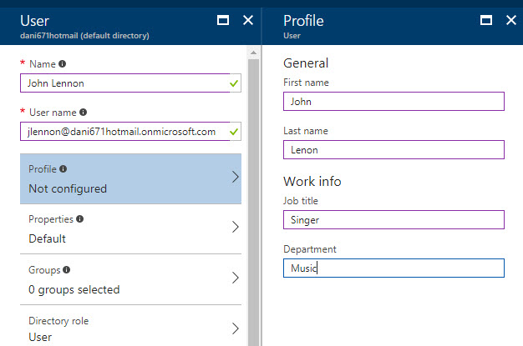Viewport: 523px width, 346px height.
Task: Close the Profile blade
Action: (510, 21)
